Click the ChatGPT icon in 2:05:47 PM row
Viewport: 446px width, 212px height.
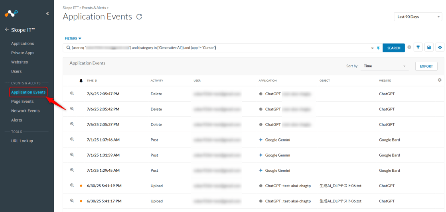260,94
